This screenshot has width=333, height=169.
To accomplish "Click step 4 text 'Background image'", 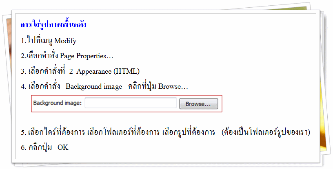I will [94, 86].
